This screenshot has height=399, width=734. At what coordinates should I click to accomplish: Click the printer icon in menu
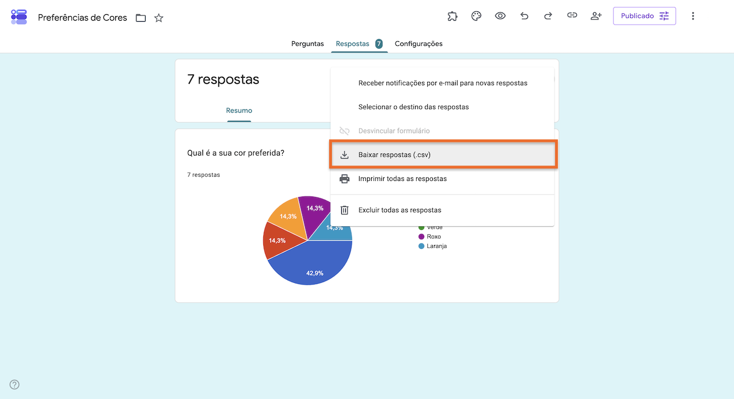(345, 179)
